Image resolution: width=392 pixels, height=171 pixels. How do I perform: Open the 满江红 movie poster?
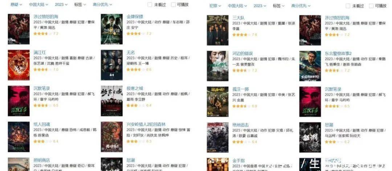pos(19,65)
